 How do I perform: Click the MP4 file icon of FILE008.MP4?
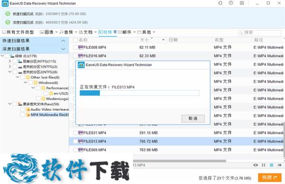(x=81, y=47)
